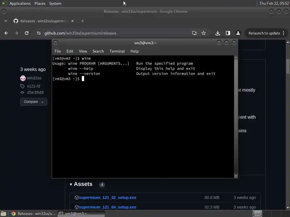Open Chrome three-dot menu
The image size is (290, 217).
pyautogui.click(x=283, y=33)
